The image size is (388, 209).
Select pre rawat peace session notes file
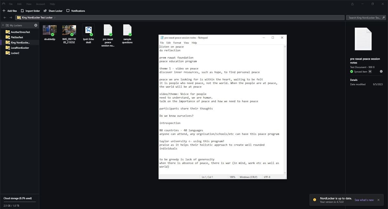point(108,35)
